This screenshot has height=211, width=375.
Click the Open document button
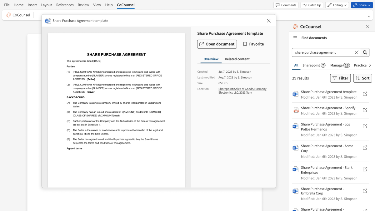(x=217, y=44)
